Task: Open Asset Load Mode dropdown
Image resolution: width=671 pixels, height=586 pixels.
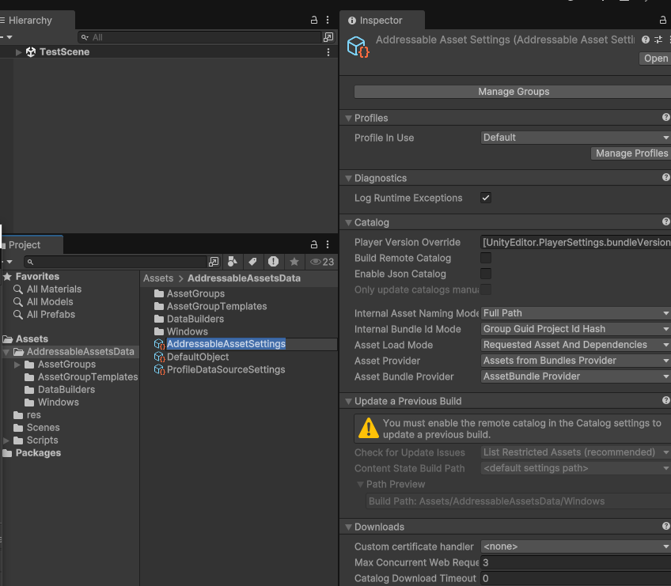Action: (575, 345)
